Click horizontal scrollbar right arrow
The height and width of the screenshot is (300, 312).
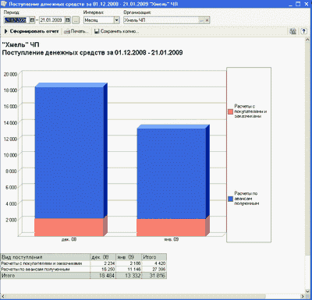click(303, 296)
